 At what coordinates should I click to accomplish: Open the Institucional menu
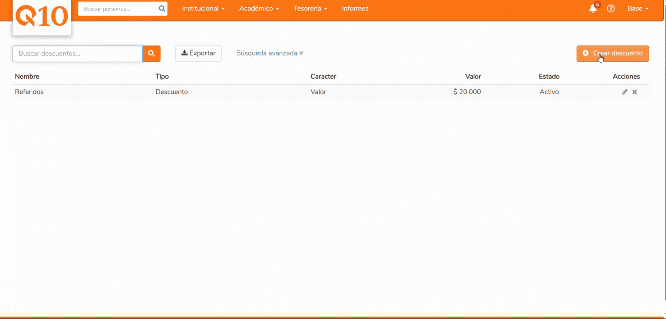point(203,8)
